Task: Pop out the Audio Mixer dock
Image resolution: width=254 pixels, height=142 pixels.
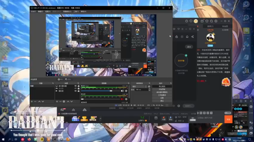Action: pos(129,83)
